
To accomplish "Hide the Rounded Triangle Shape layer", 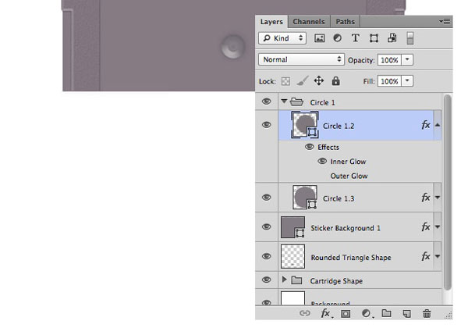I will click(x=267, y=256).
